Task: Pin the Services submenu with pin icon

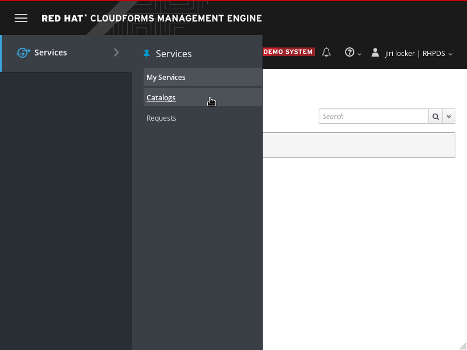Action: [147, 54]
